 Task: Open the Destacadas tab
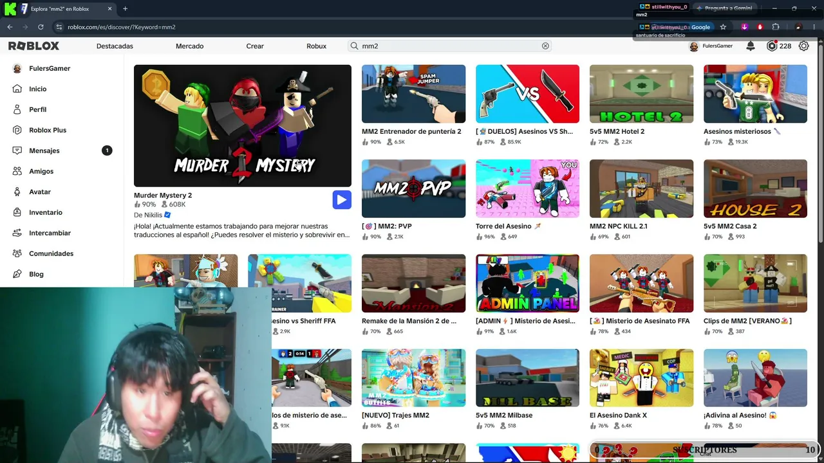coord(115,46)
